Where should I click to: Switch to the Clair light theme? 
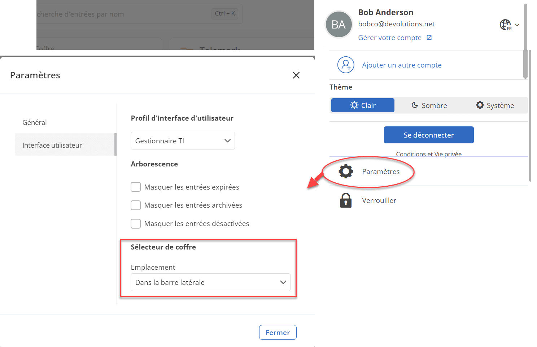click(363, 105)
